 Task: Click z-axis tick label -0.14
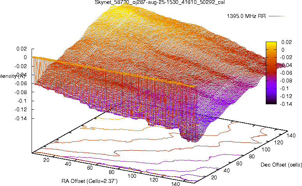coord(21,118)
